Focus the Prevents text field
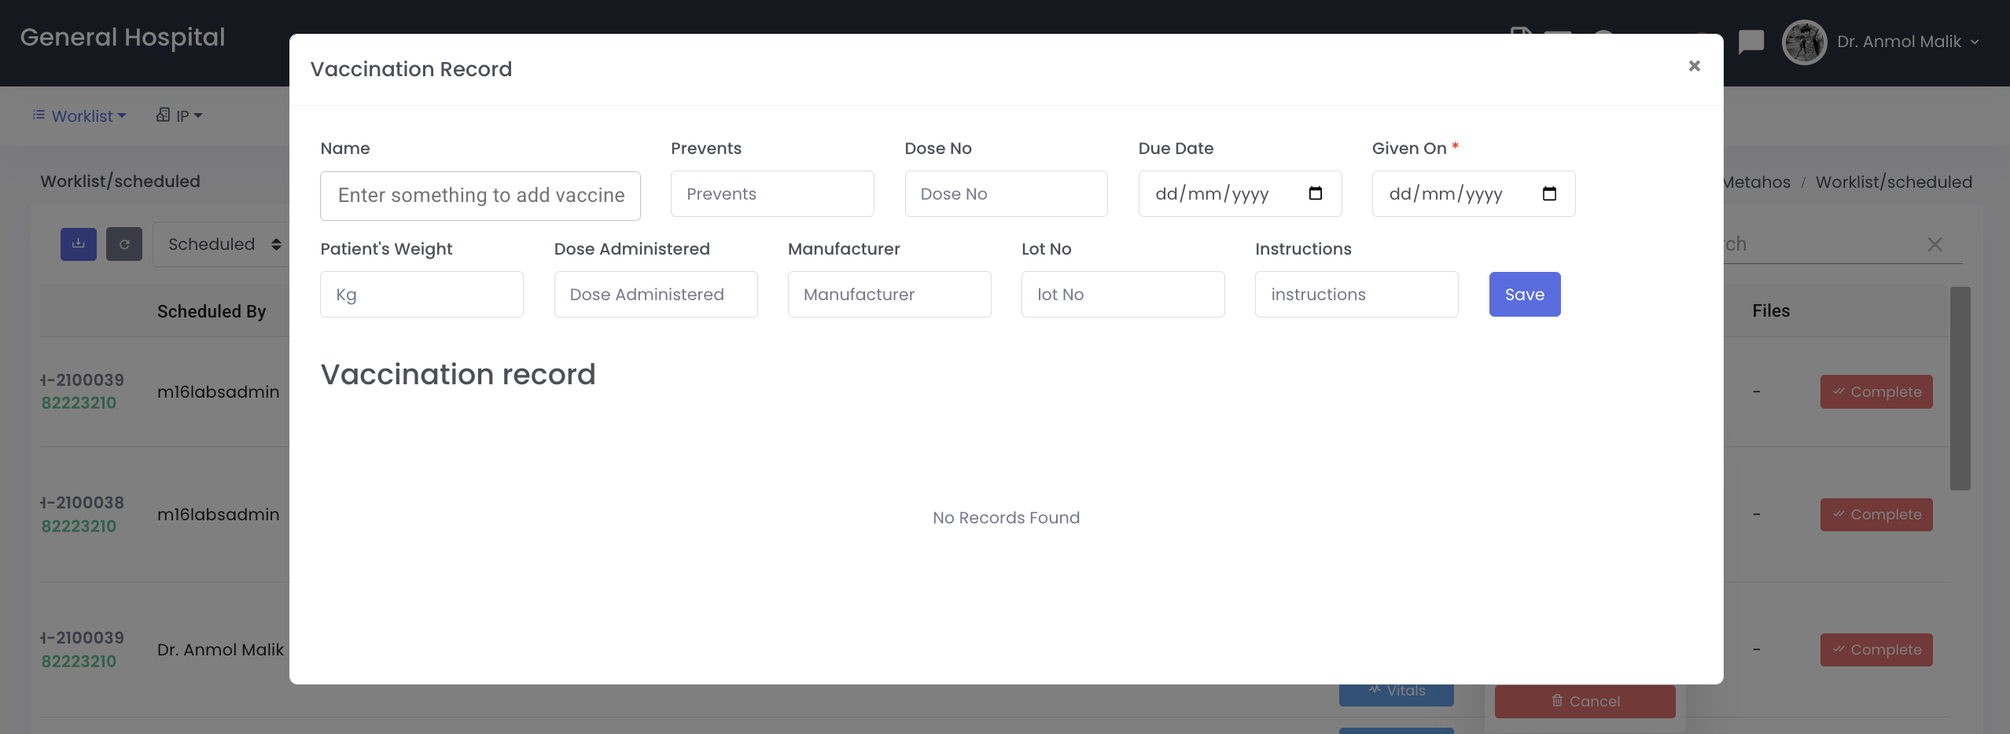Viewport: 2010px width, 734px height. [771, 194]
